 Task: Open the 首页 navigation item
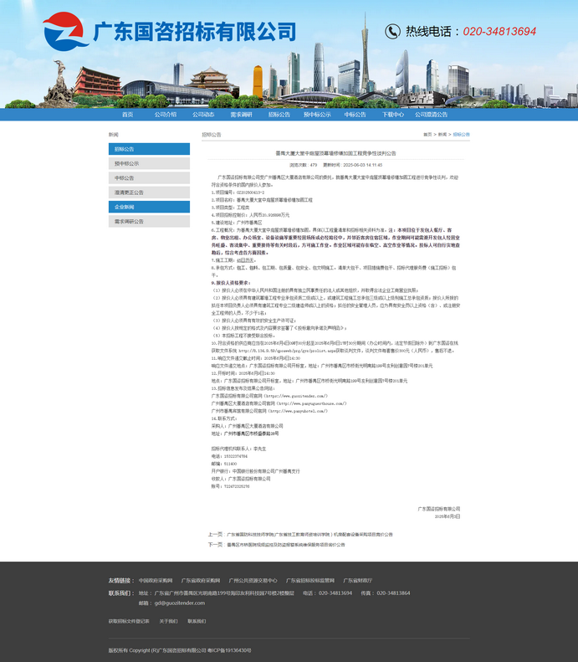(127, 115)
